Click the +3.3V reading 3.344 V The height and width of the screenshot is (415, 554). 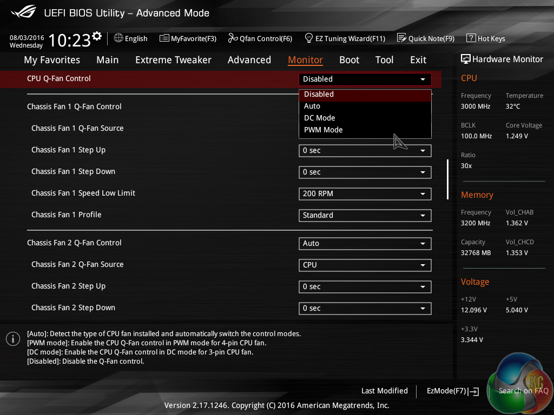[x=472, y=339]
